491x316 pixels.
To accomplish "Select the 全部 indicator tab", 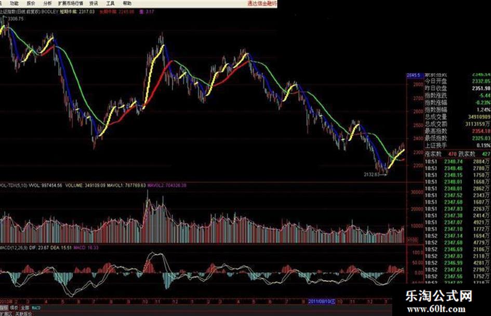I will click(x=25, y=308).
